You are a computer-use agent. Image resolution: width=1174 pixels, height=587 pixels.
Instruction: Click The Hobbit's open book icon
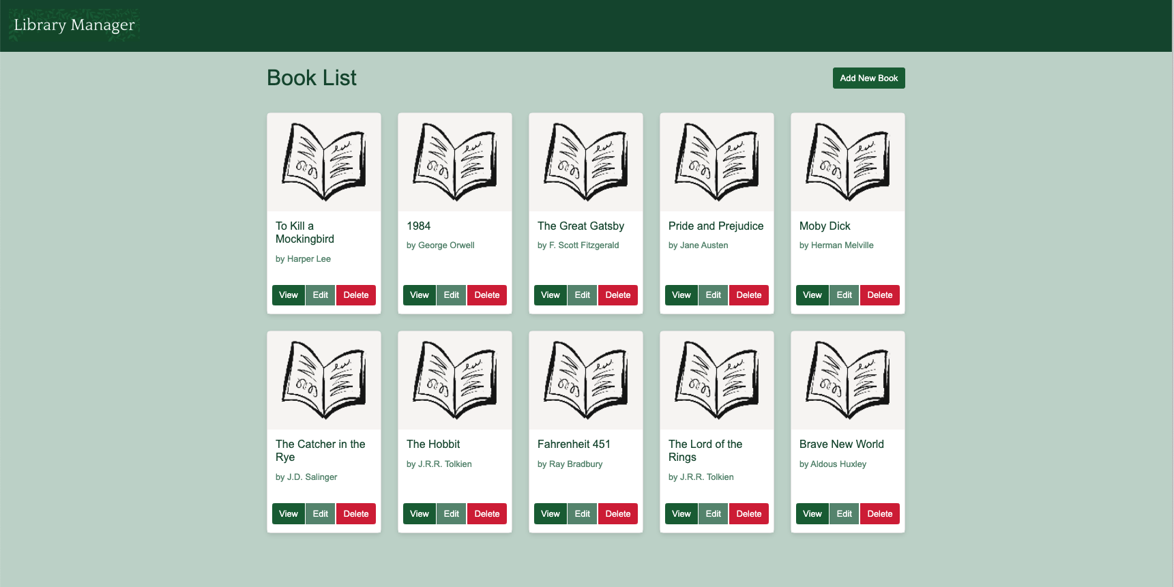tap(454, 380)
